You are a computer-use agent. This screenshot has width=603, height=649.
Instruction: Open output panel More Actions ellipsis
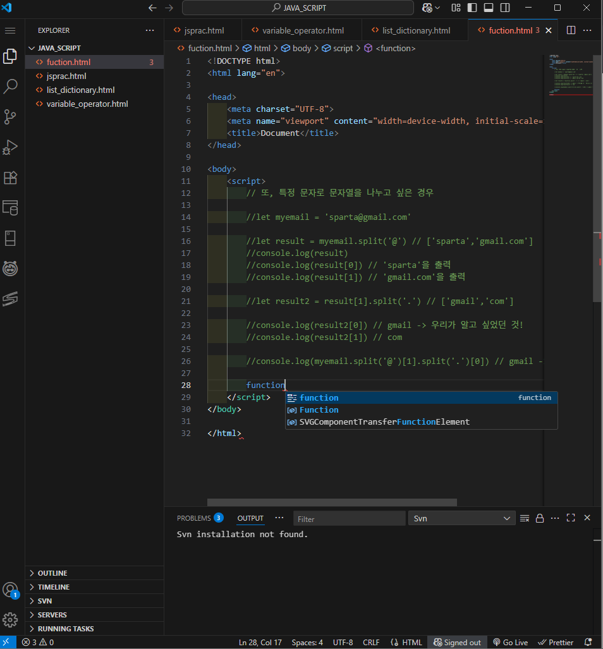555,518
